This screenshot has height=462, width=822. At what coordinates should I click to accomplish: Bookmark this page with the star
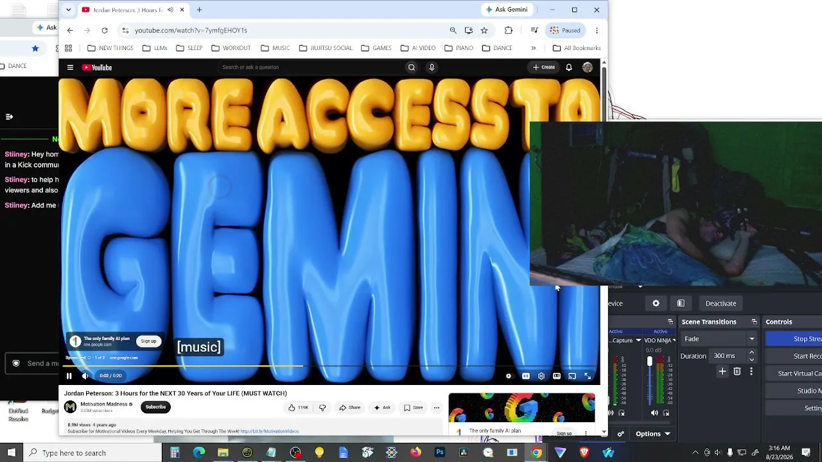[x=484, y=30]
